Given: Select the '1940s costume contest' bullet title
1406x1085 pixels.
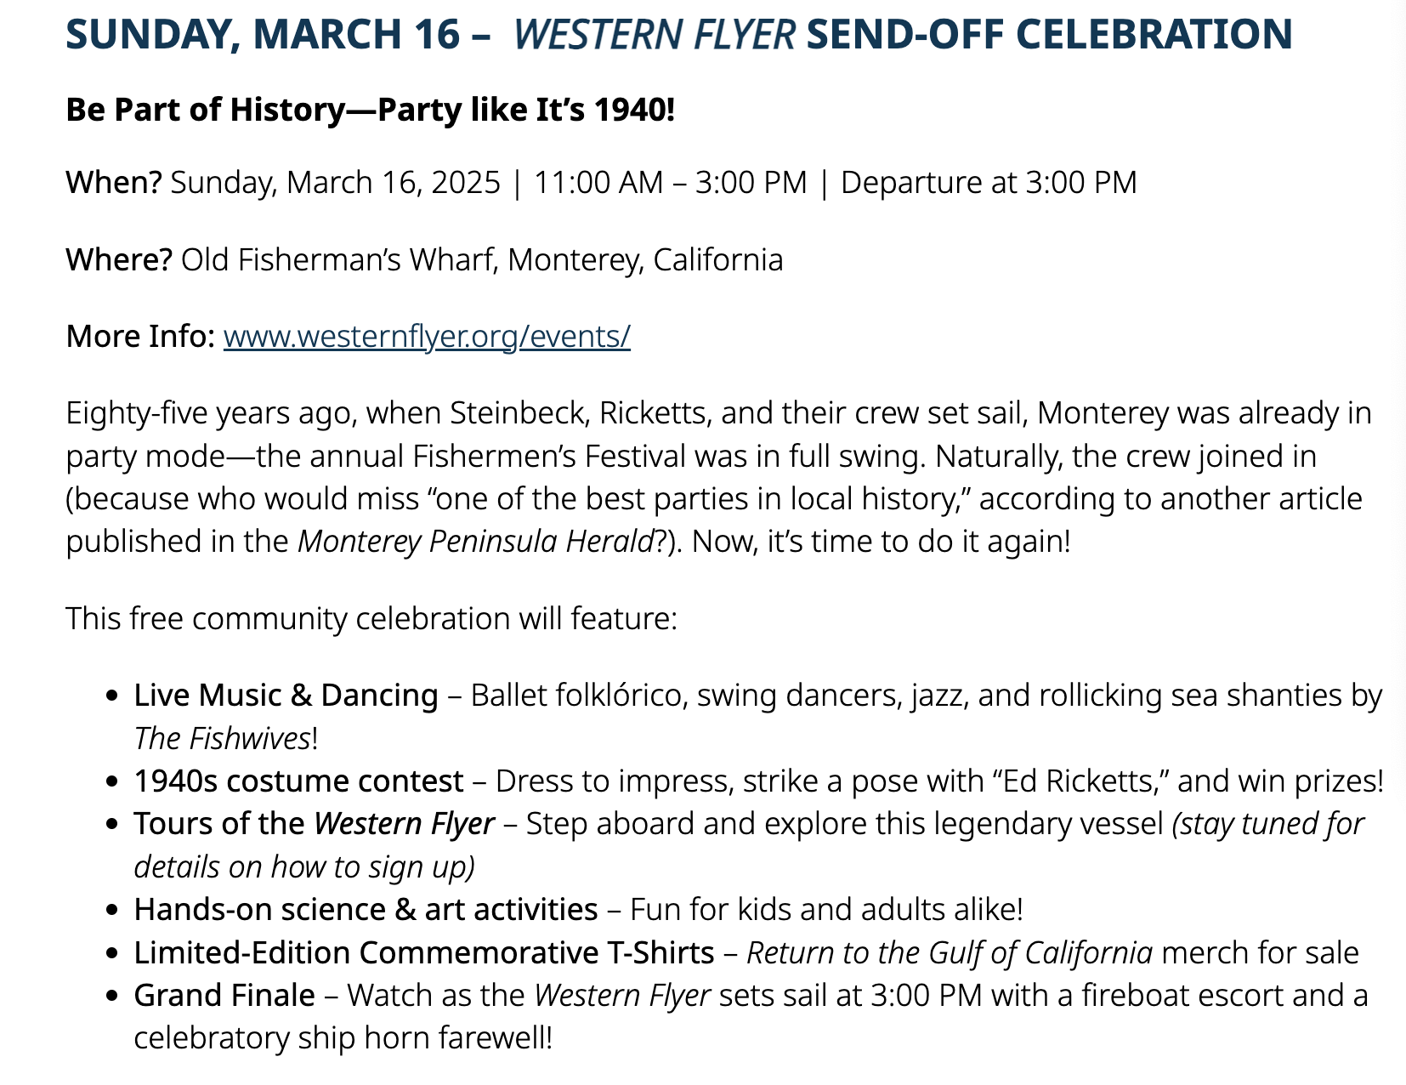Looking at the screenshot, I should click(x=298, y=781).
